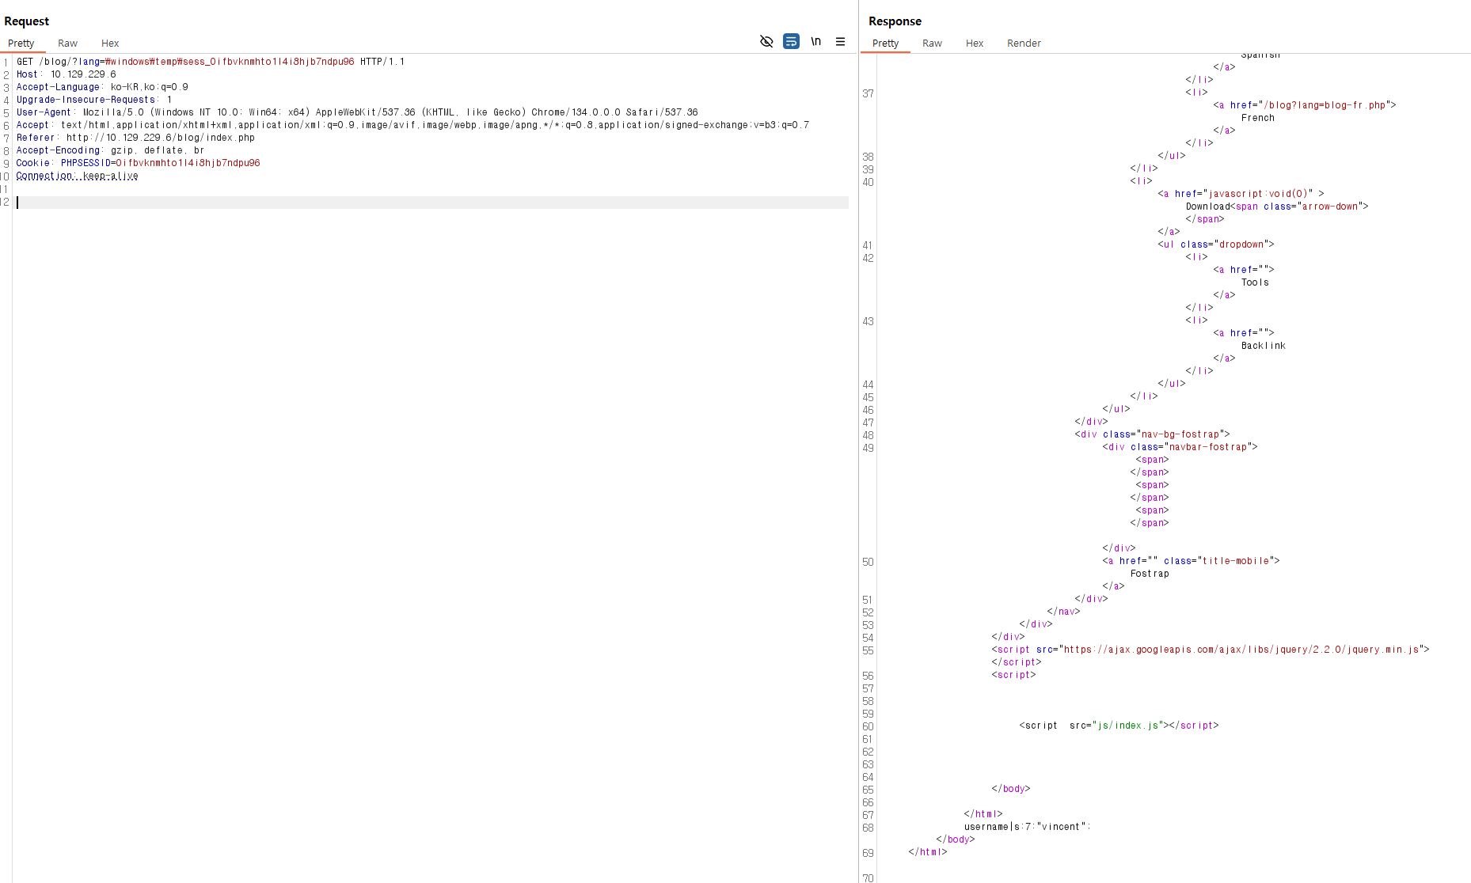Click the Tools text in response

coord(1255,282)
